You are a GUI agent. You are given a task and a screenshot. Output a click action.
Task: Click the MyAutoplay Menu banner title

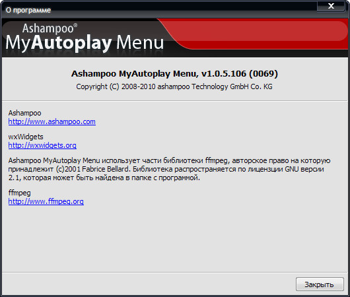[85, 43]
